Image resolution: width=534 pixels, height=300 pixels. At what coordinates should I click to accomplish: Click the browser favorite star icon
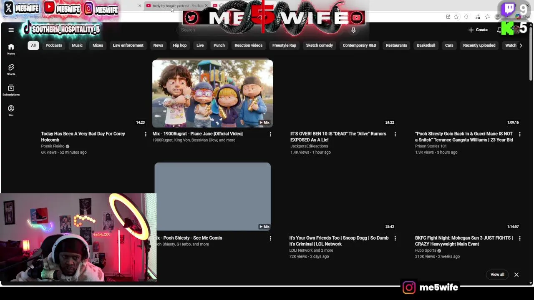pyautogui.click(x=456, y=17)
